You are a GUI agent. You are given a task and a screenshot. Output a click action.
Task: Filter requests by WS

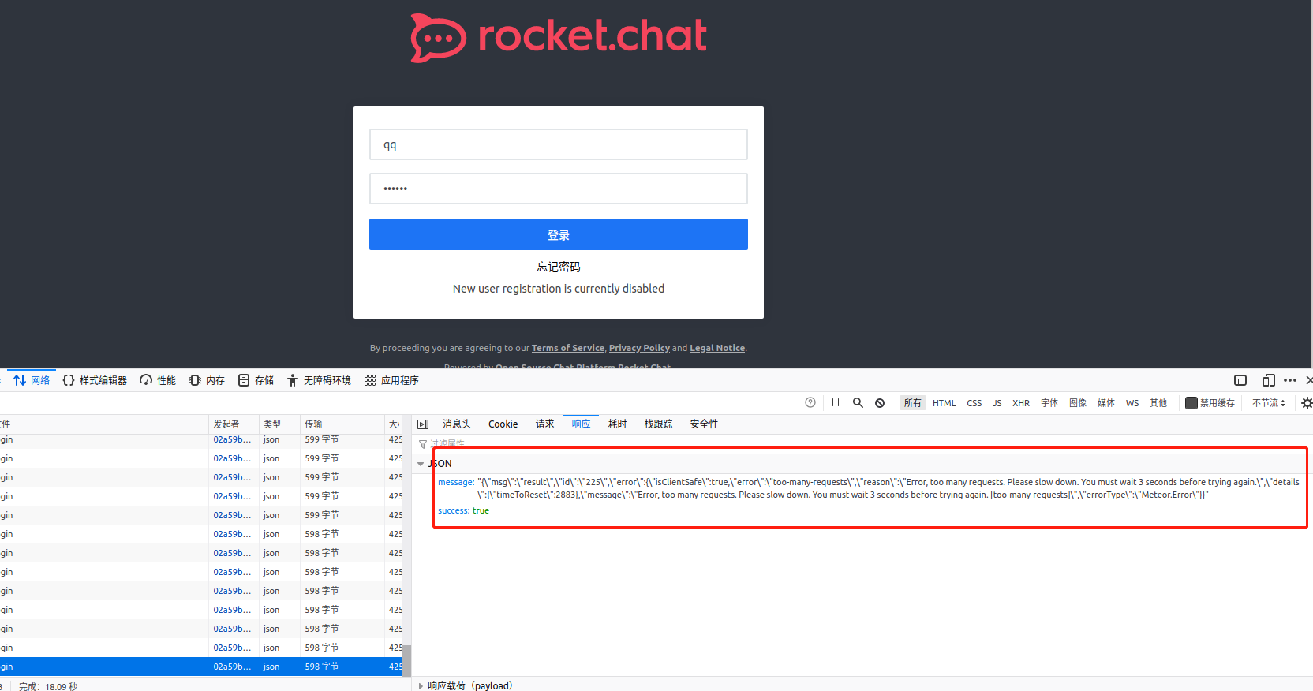click(x=1132, y=403)
